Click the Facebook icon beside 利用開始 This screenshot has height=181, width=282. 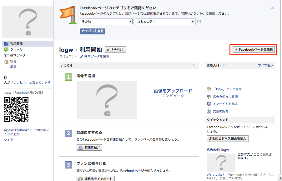tap(6, 44)
